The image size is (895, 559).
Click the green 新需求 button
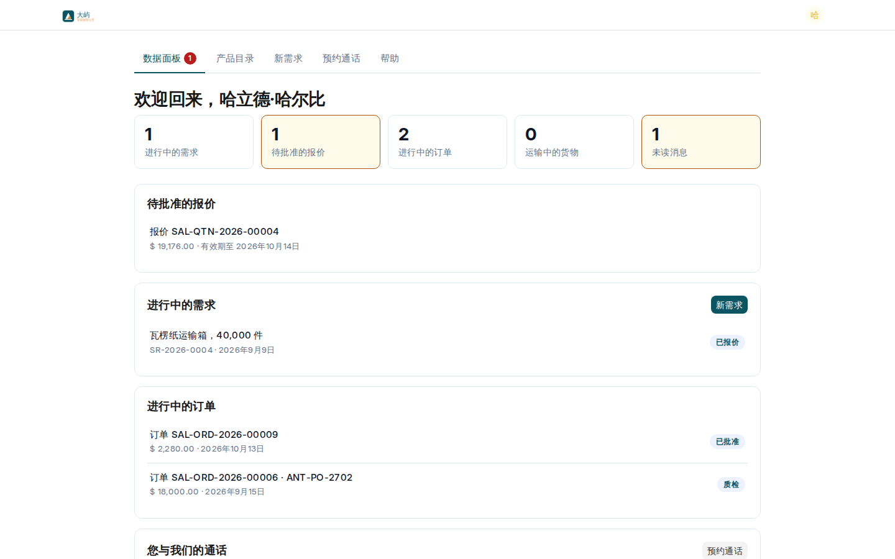click(729, 305)
